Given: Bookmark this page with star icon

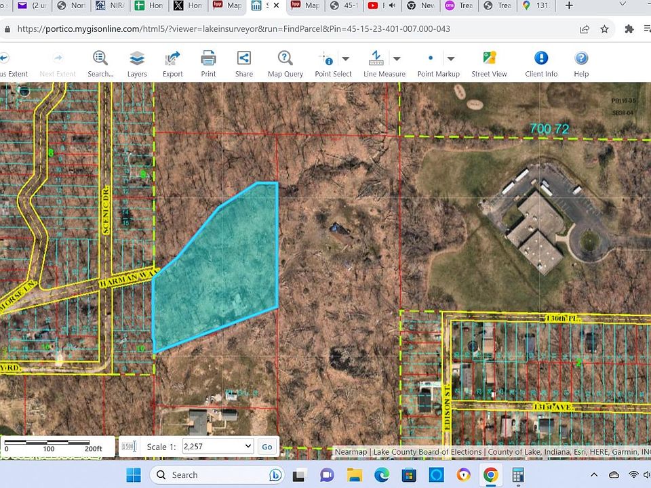Looking at the screenshot, I should pos(604,29).
